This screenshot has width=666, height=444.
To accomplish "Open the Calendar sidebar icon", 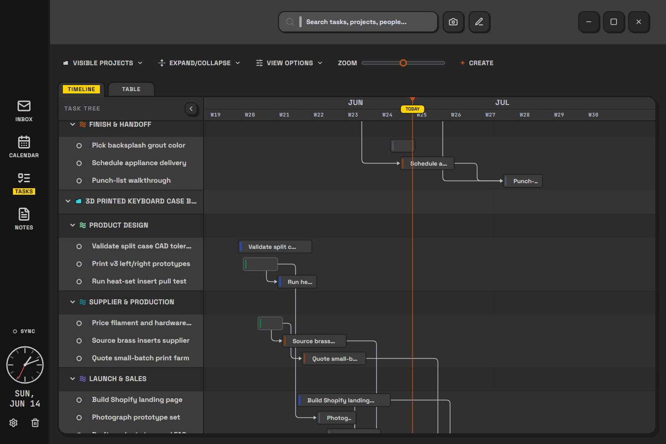I will [24, 142].
